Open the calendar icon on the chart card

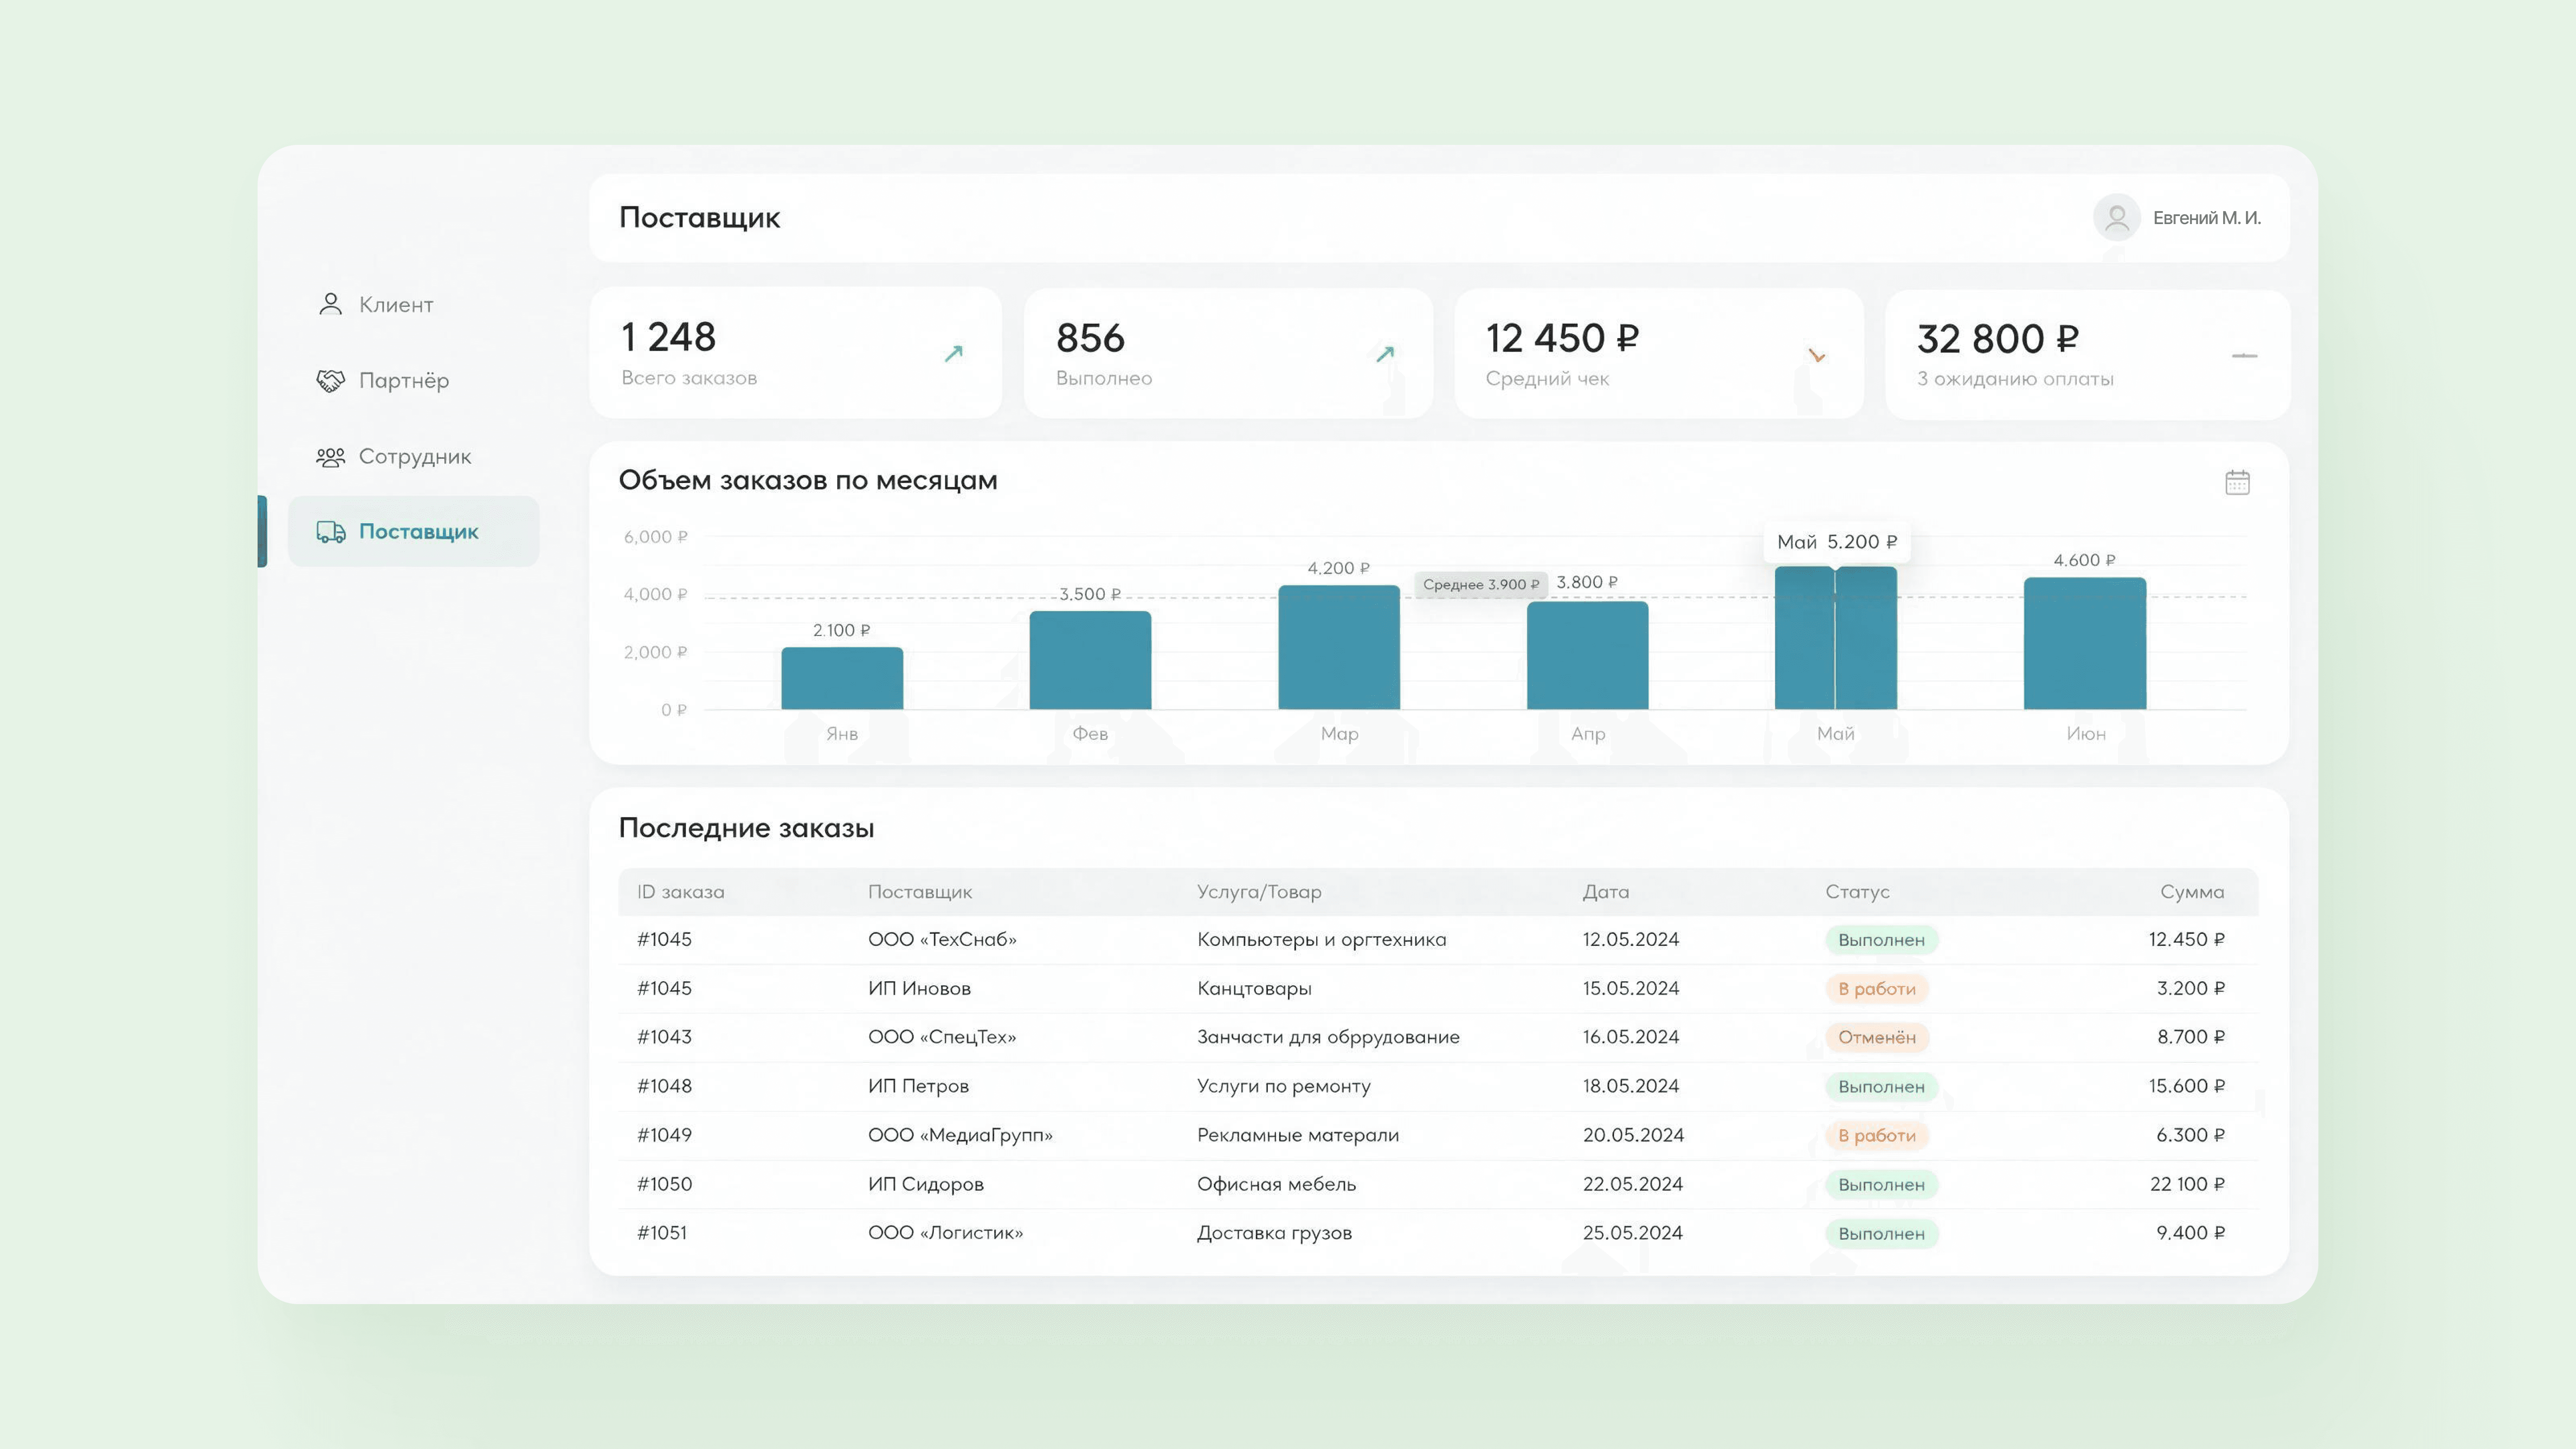2237,482
